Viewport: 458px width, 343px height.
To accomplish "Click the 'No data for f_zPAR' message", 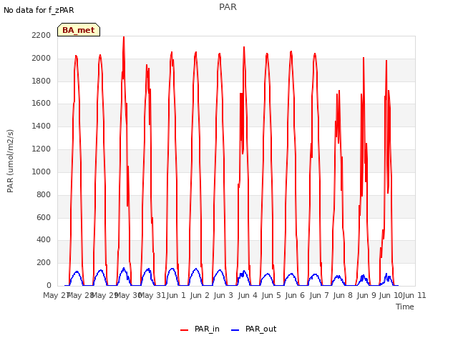I will coord(39,10).
